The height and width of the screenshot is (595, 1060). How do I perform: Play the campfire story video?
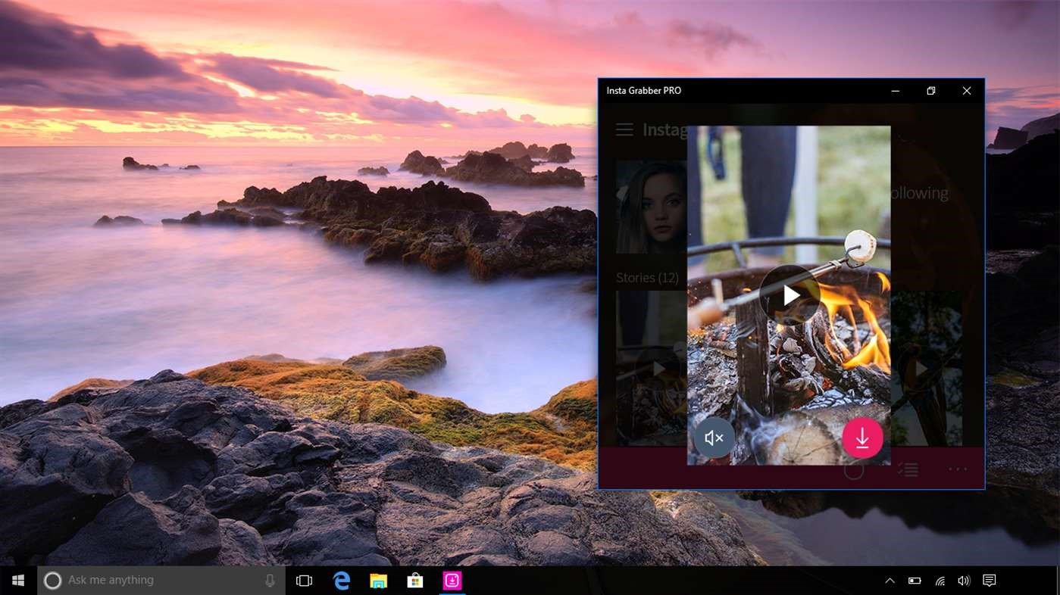point(790,294)
